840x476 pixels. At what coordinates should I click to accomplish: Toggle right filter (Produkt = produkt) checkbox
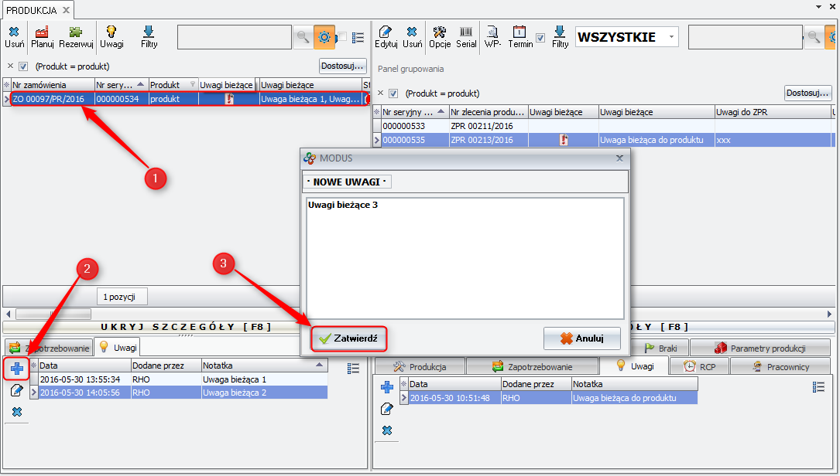(x=393, y=93)
